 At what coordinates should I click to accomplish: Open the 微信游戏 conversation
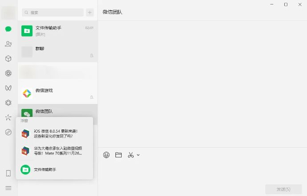[x=57, y=93]
